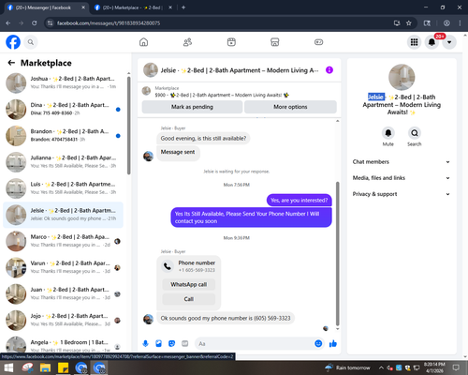Expand the Chat members section

tap(402, 162)
